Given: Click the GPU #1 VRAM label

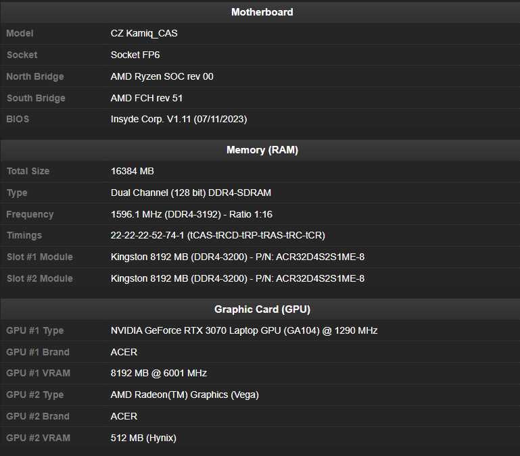Looking at the screenshot, I should pyautogui.click(x=38, y=374).
